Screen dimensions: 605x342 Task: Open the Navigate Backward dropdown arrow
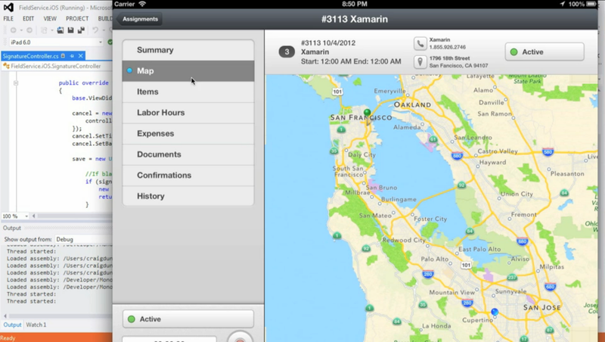21,30
